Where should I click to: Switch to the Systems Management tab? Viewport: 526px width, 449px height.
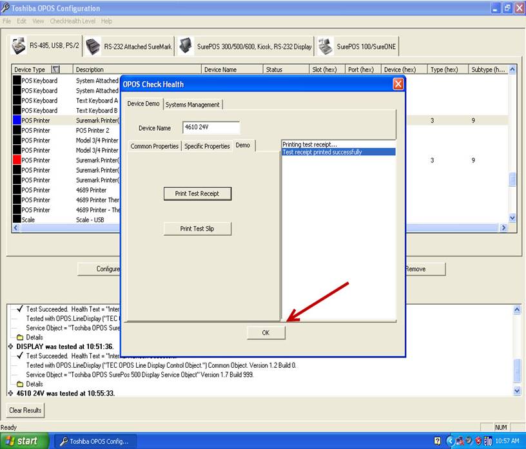(192, 104)
